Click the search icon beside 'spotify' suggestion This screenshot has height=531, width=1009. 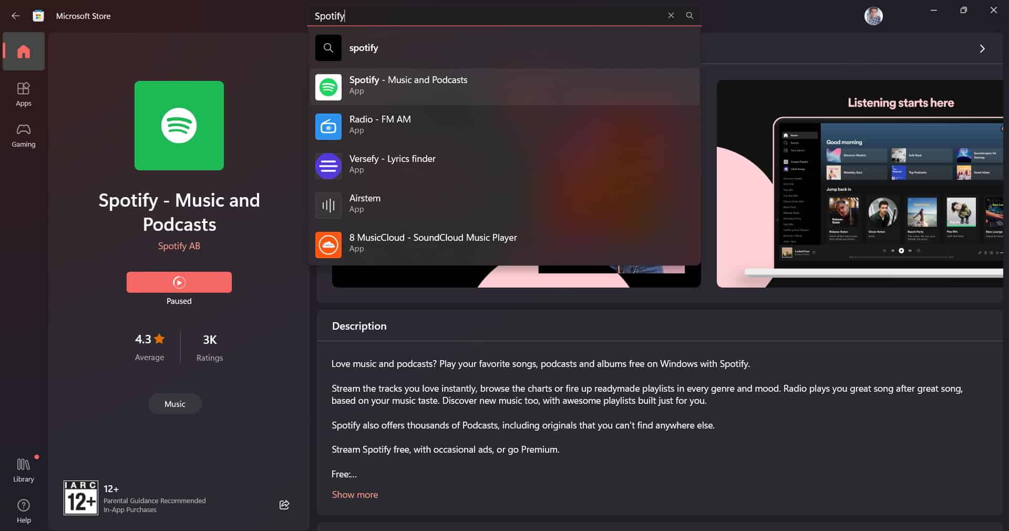pos(328,48)
